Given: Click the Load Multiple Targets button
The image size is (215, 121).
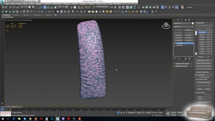Looking at the screenshot, I should click(x=204, y=61).
